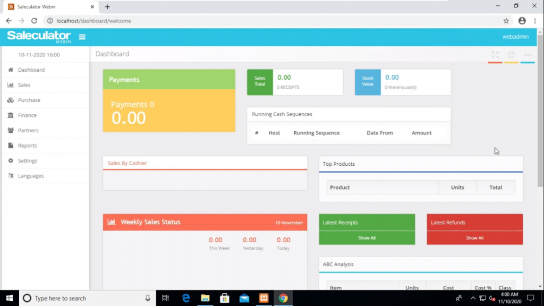Click the Purchase cubes icon

click(x=11, y=100)
